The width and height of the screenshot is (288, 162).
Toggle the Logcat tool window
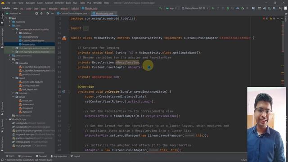75,156
